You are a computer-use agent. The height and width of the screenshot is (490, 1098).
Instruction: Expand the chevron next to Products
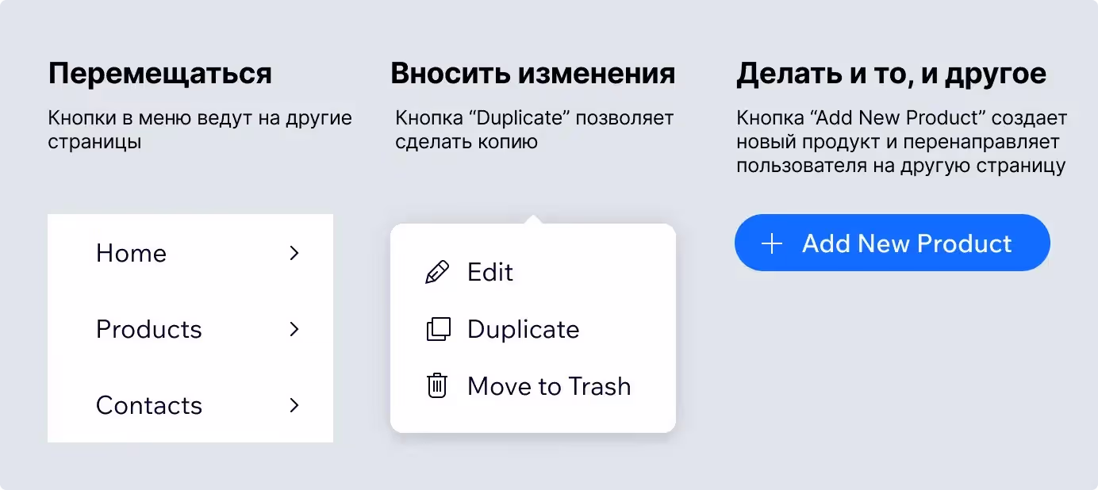click(x=294, y=329)
